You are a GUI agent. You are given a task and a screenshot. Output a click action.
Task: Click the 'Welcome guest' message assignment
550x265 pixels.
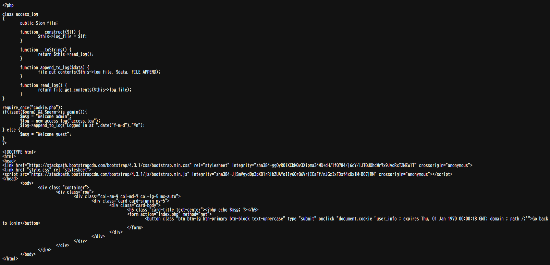[x=46, y=134]
